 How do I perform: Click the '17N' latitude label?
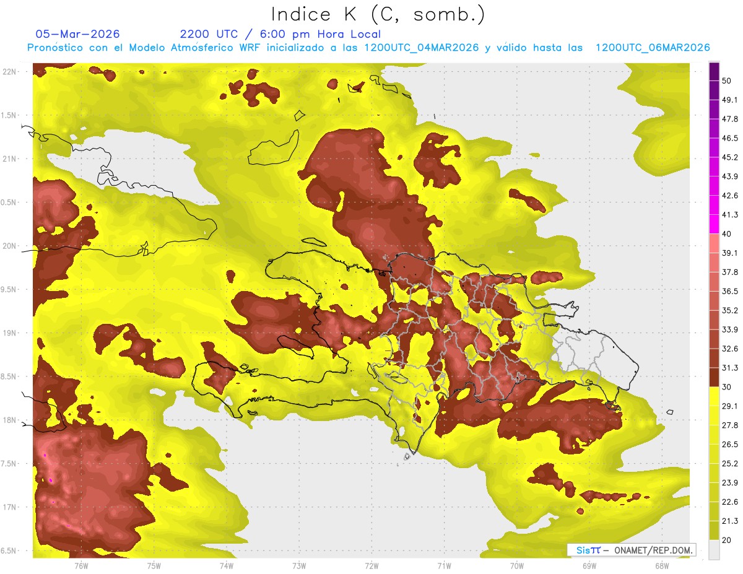coord(9,507)
